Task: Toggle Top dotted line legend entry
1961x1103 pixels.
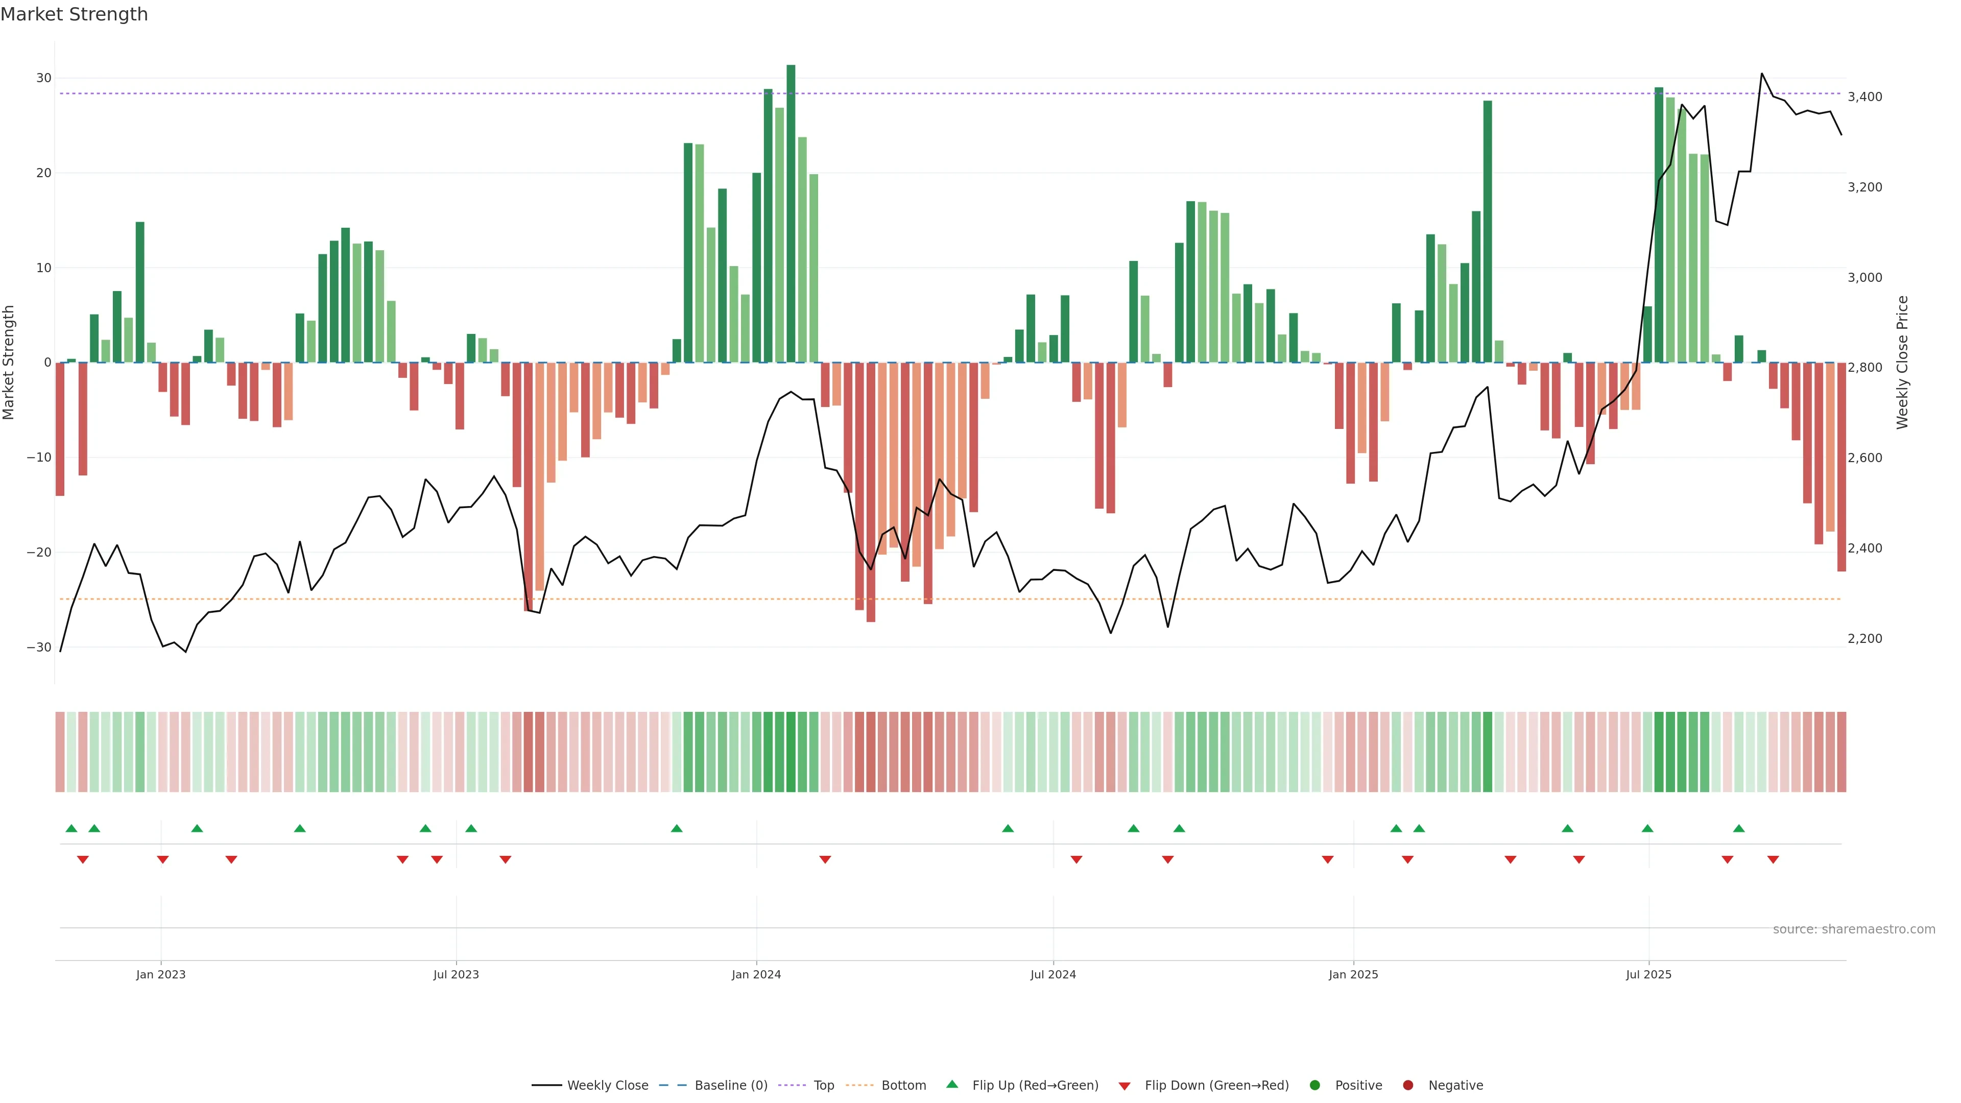Action: (823, 1085)
